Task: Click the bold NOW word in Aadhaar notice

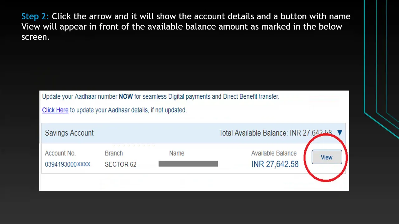Action: pos(126,97)
